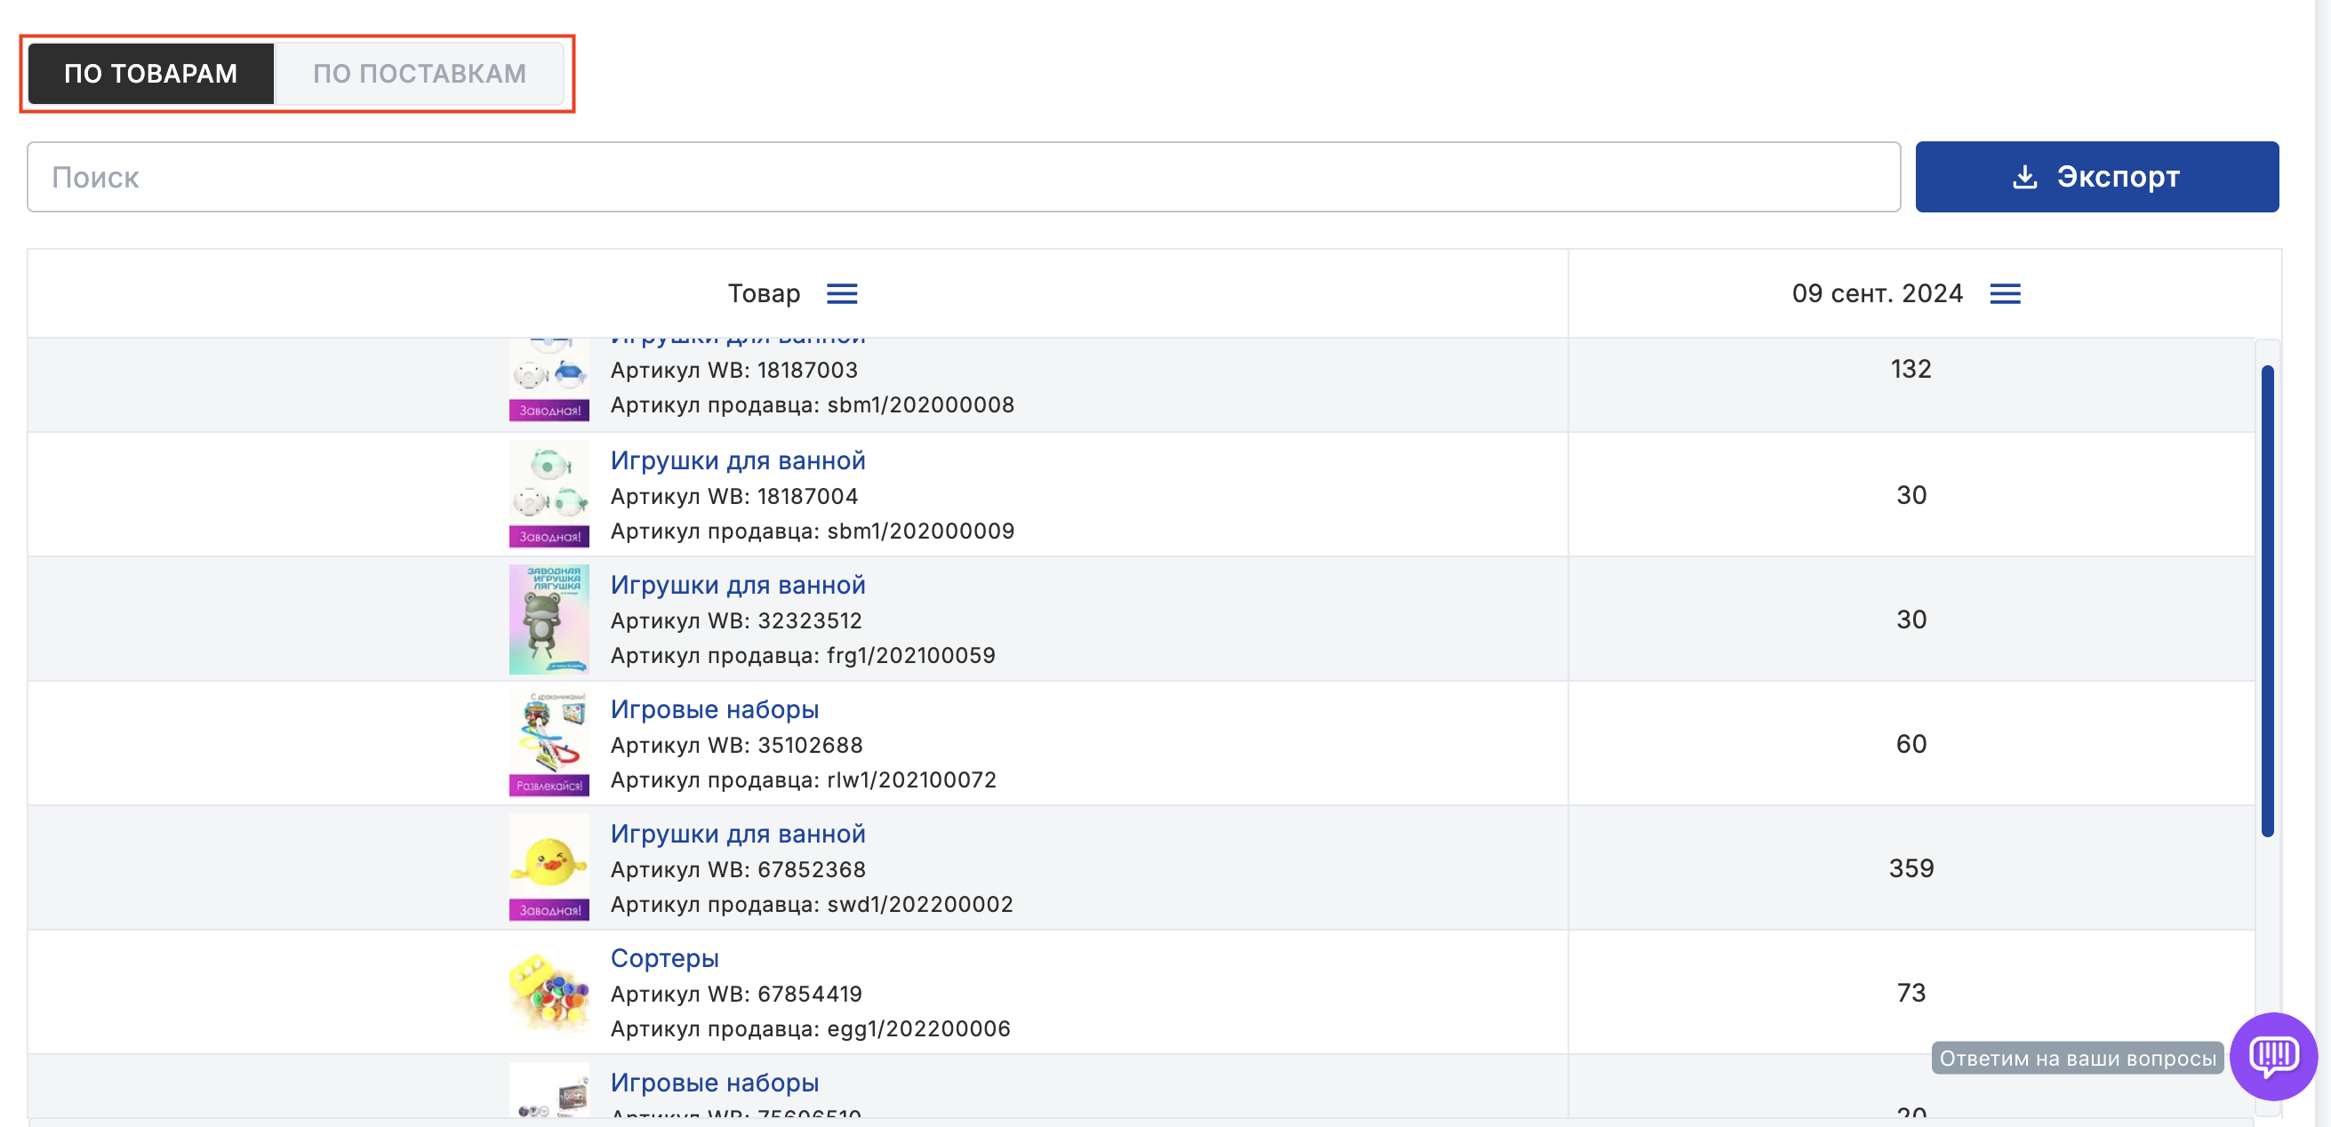Viewport: 2331px width, 1127px height.
Task: Open Игрушки для ванной link for article 18187004
Action: [738, 460]
